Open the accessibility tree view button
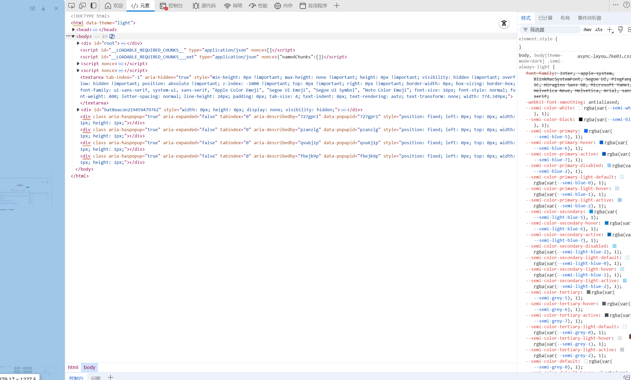The image size is (631, 380). (504, 23)
